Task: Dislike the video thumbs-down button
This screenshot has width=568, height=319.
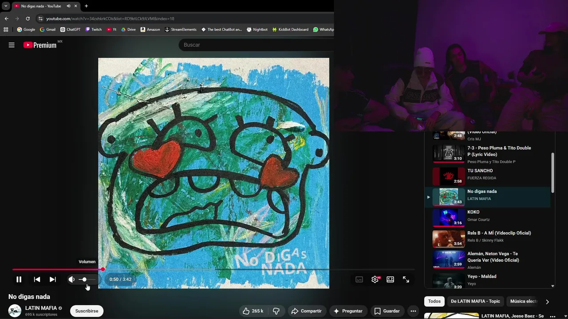Action: pyautogui.click(x=276, y=311)
